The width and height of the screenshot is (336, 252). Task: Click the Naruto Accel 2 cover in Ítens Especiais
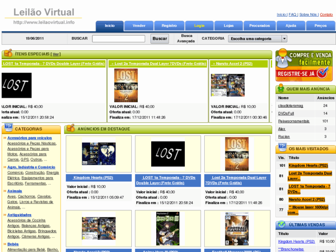click(x=227, y=85)
